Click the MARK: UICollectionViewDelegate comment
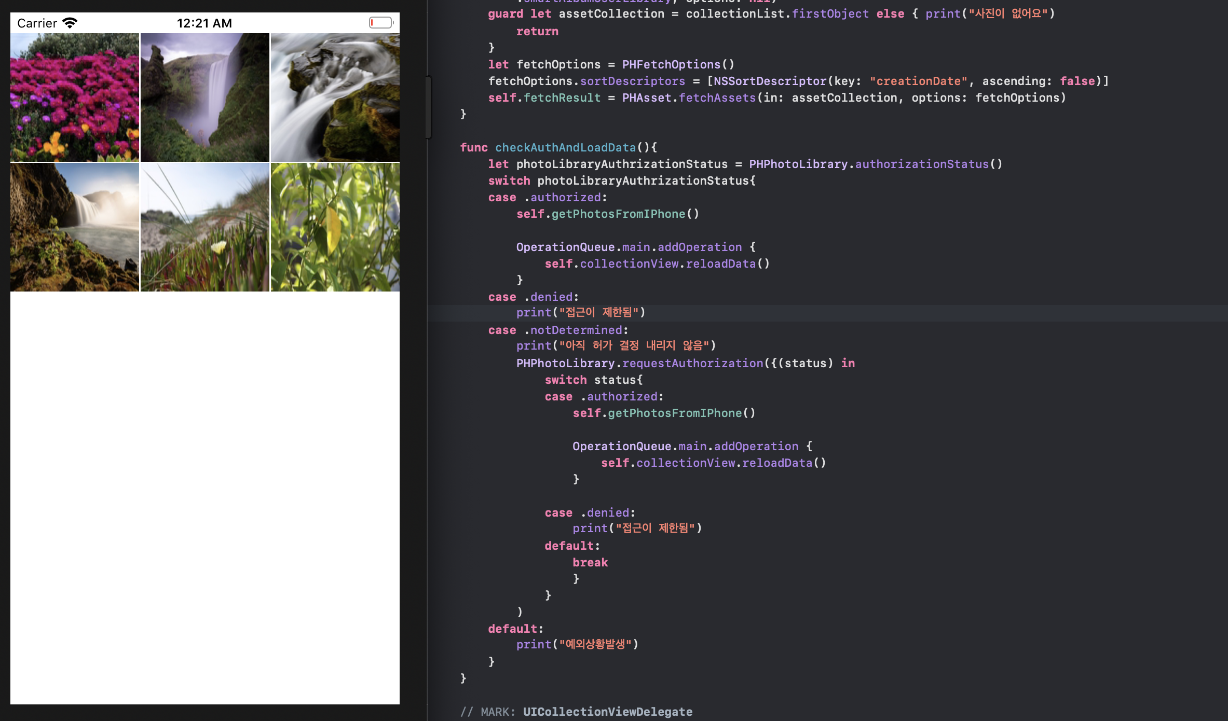 click(576, 712)
